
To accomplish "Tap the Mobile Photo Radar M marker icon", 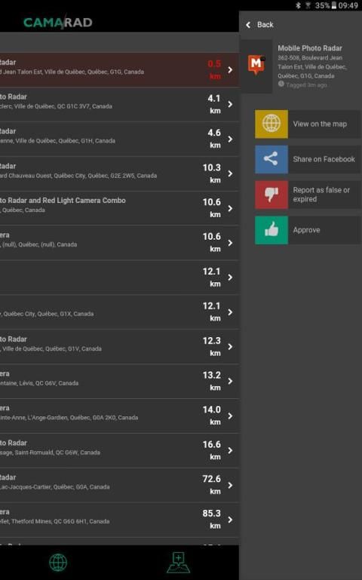I will click(x=256, y=64).
